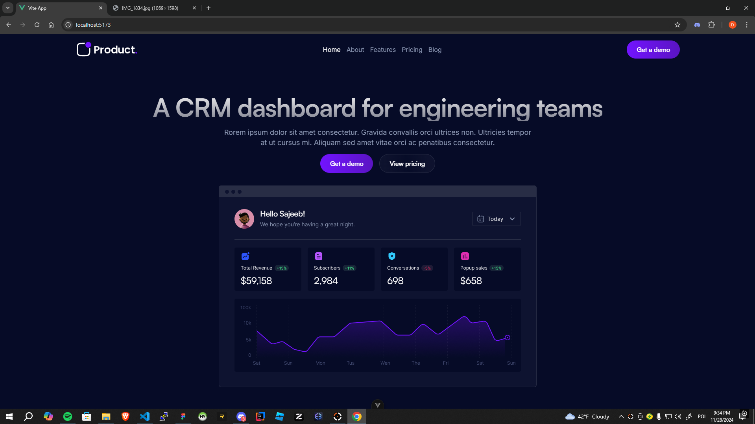Click the Hello Sajeeb! greeting heading
The height and width of the screenshot is (424, 755).
pos(282,214)
